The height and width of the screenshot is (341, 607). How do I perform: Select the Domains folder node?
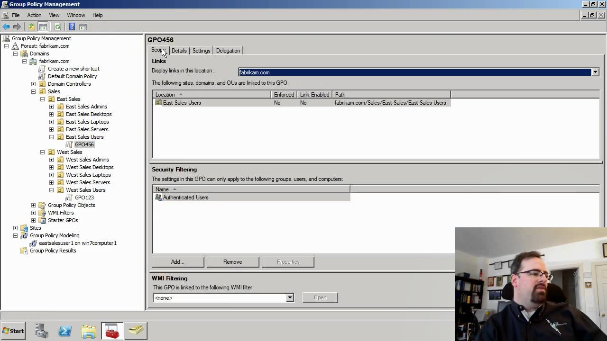(39, 54)
